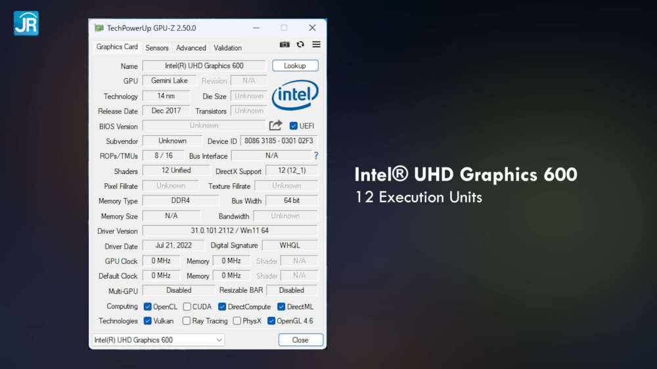Click the Revision field showing N/A
Image resolution: width=657 pixels, height=369 pixels.
point(249,80)
